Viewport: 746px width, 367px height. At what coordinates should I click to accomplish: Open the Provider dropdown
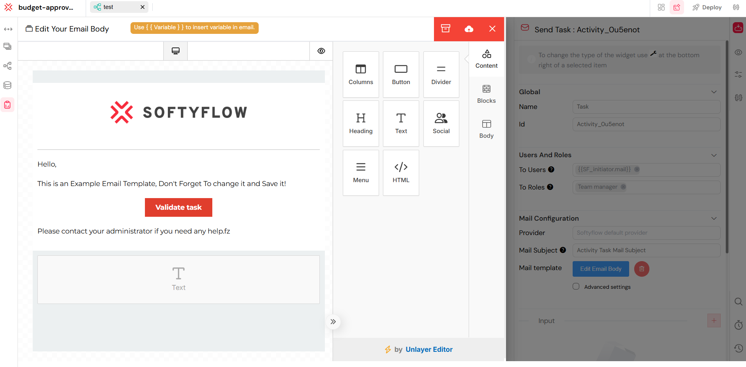coord(646,233)
